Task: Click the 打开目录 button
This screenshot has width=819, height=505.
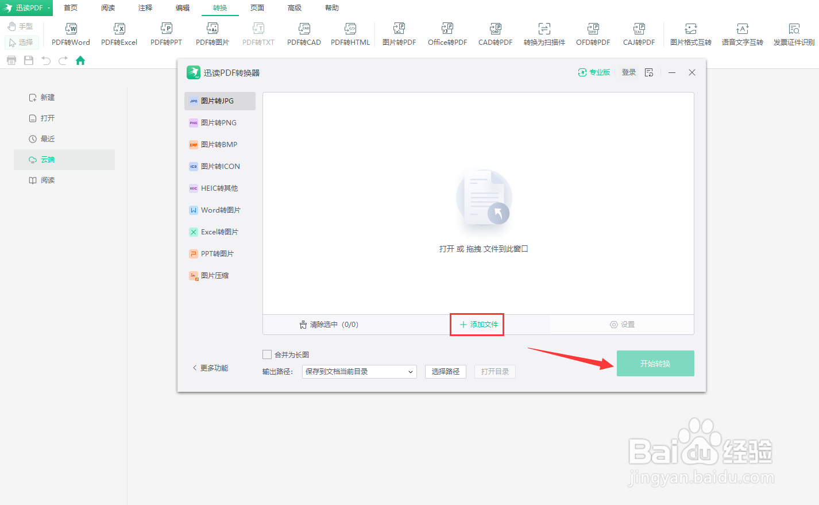Action: click(x=495, y=372)
